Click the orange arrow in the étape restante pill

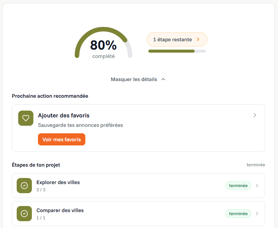pyautogui.click(x=198, y=39)
